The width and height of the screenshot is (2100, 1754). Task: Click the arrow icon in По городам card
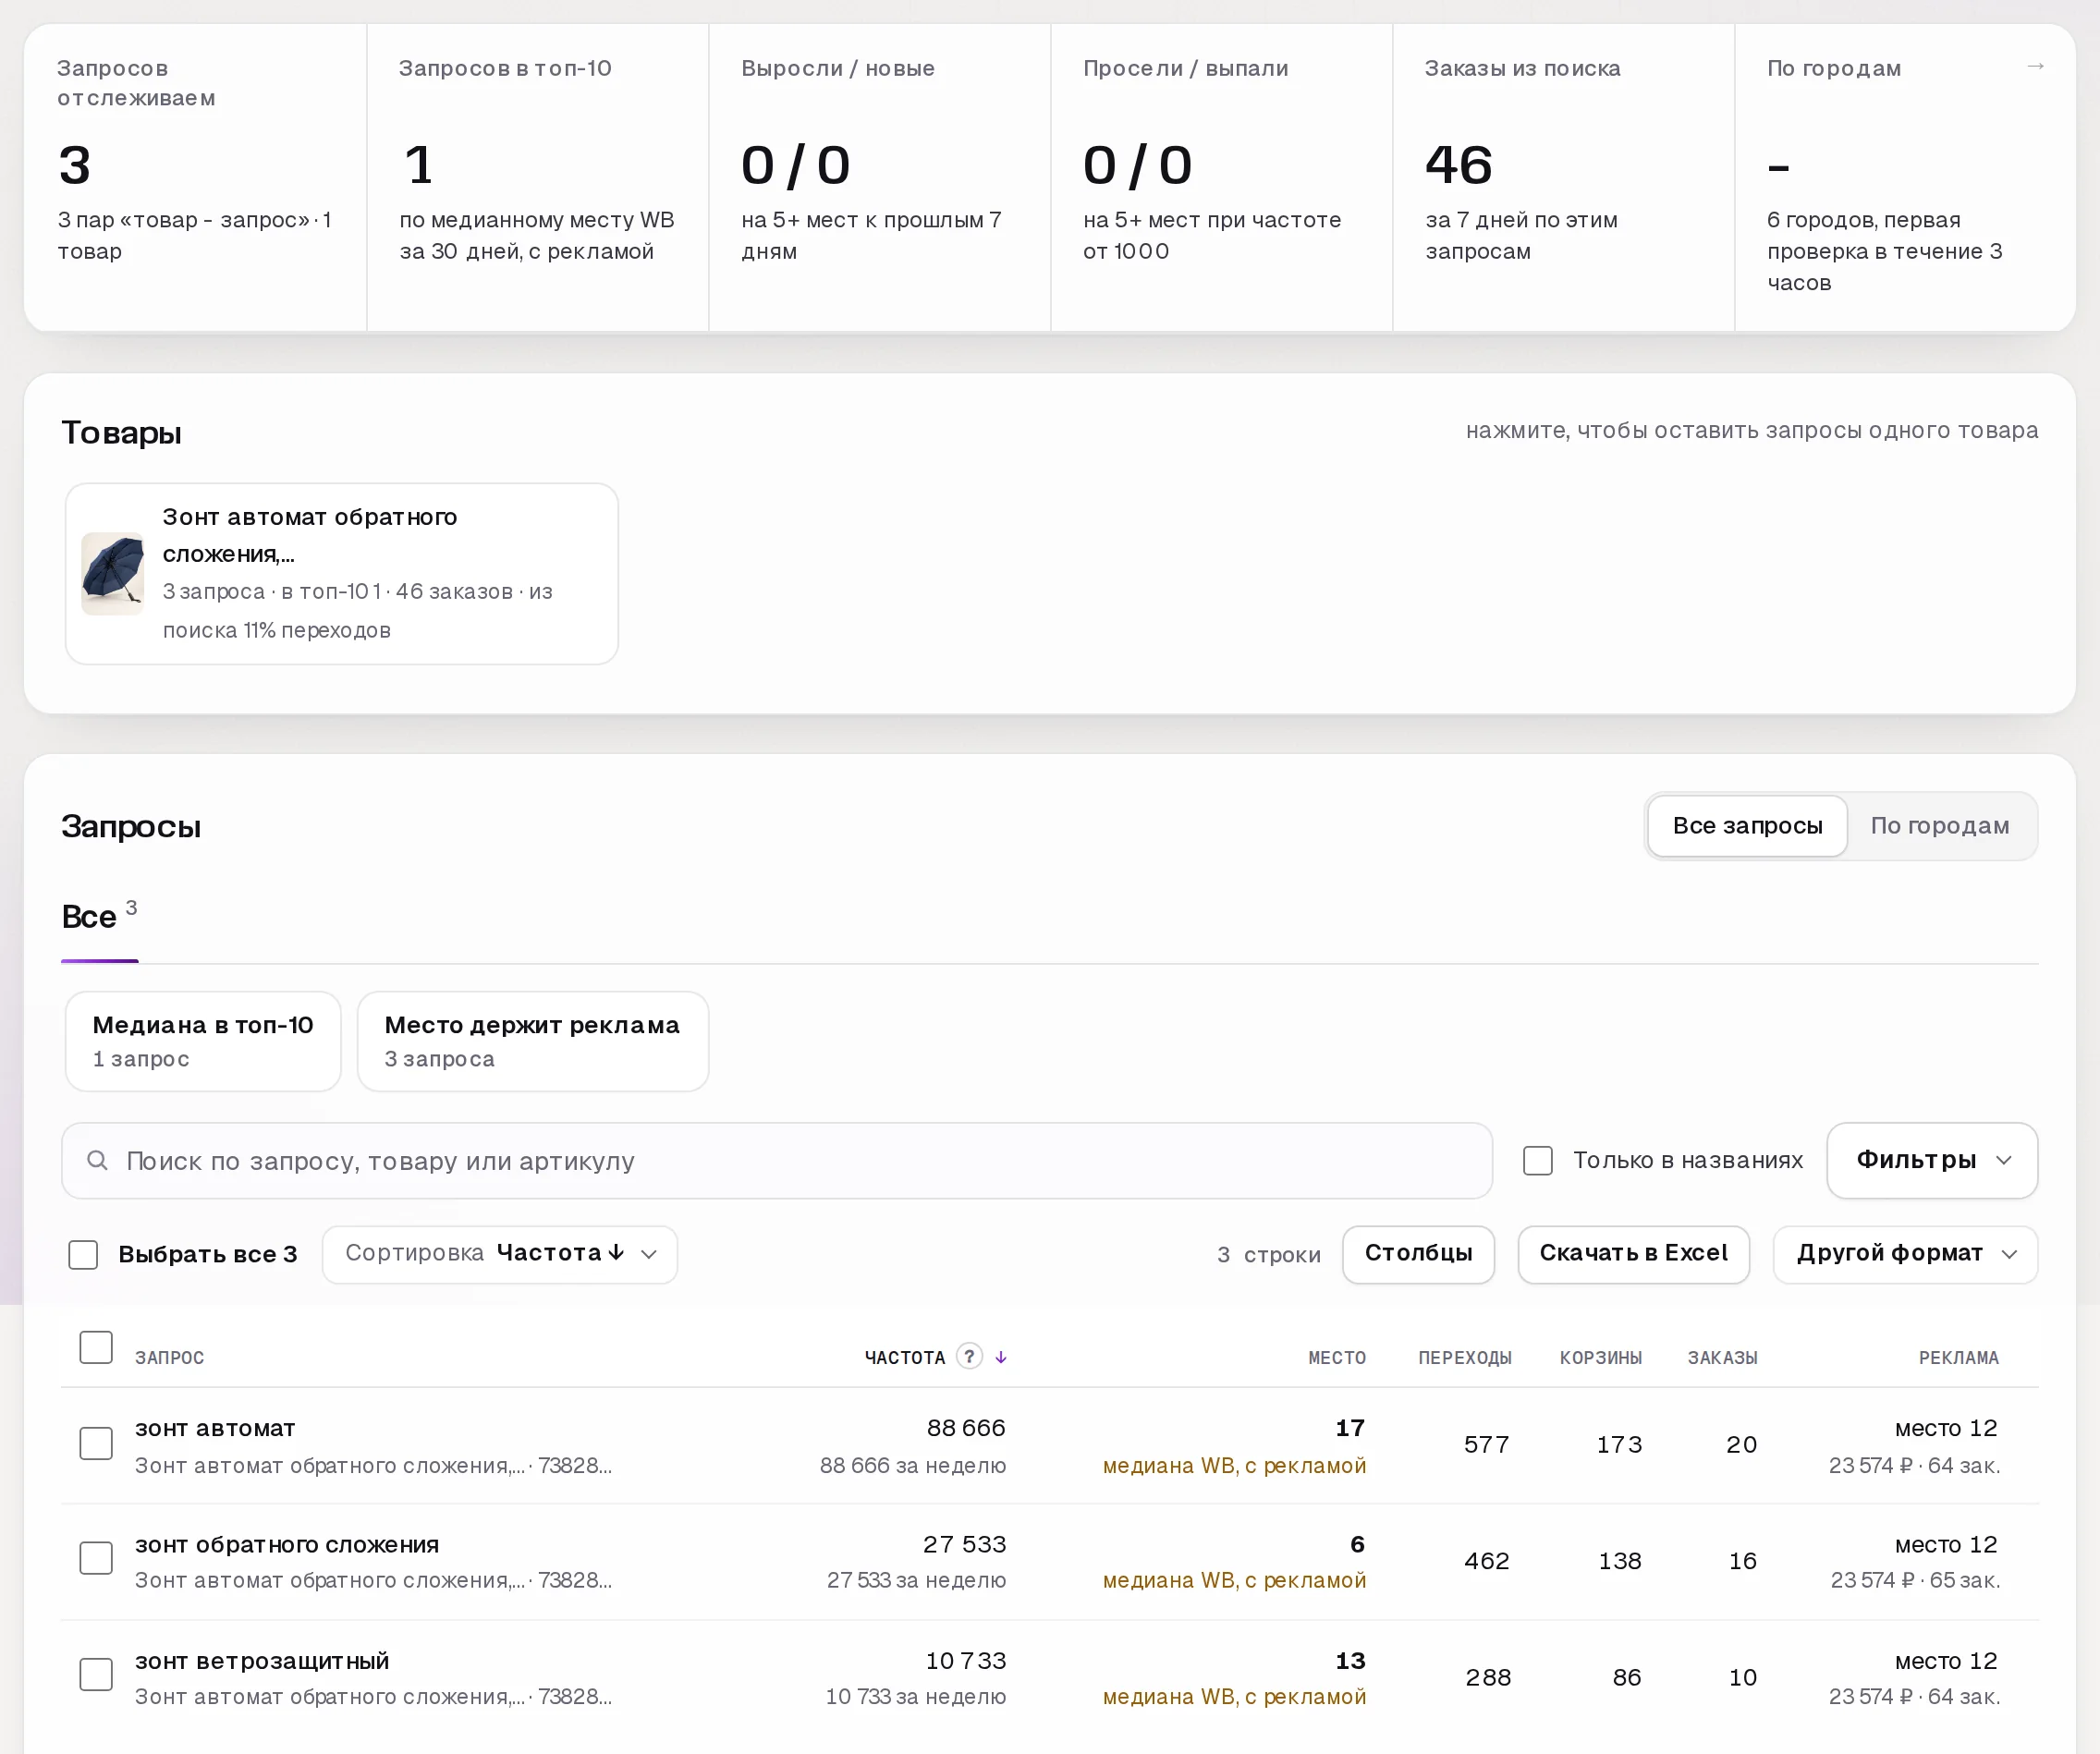[x=2035, y=66]
